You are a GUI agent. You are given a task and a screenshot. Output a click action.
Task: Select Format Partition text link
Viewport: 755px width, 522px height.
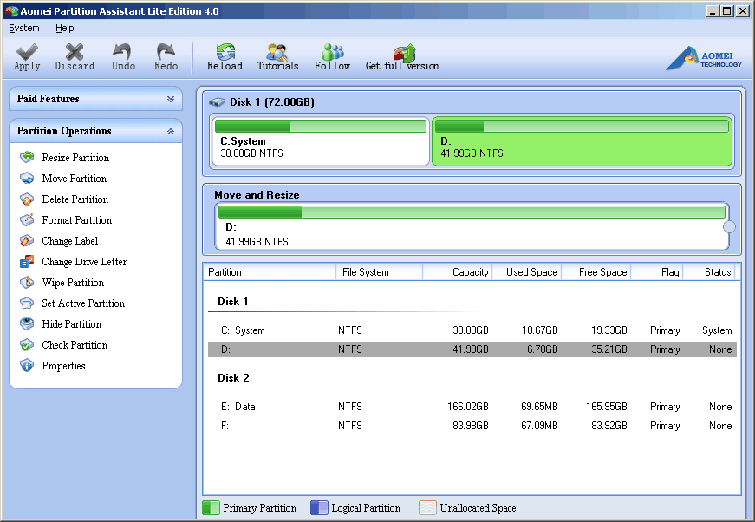tap(77, 219)
